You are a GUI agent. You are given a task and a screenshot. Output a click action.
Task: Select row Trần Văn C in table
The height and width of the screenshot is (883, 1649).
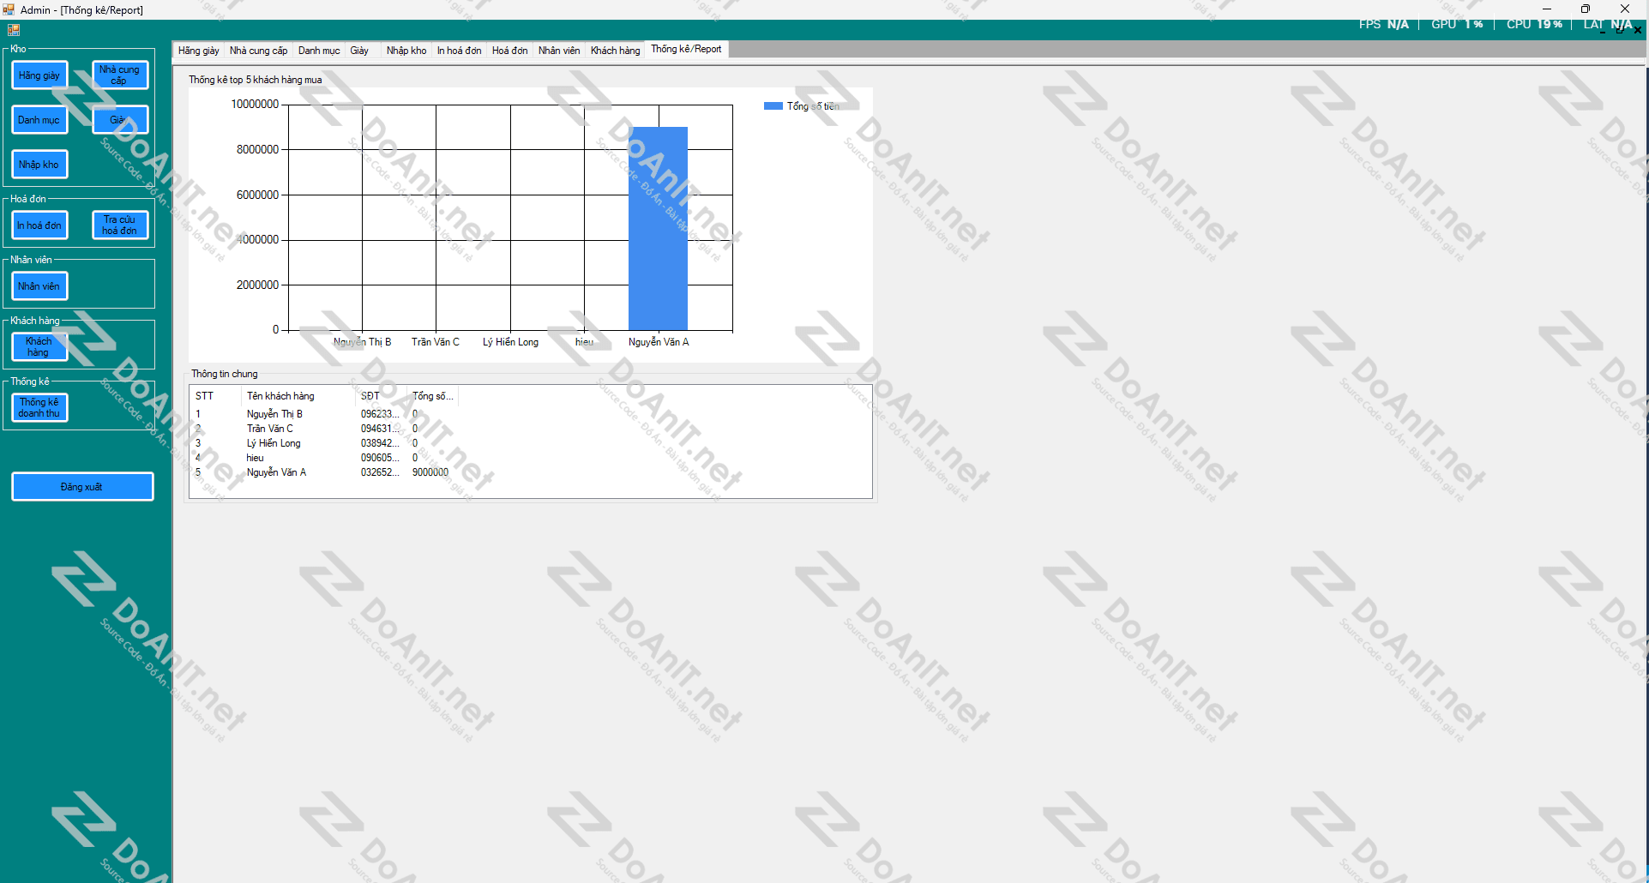[x=324, y=429]
